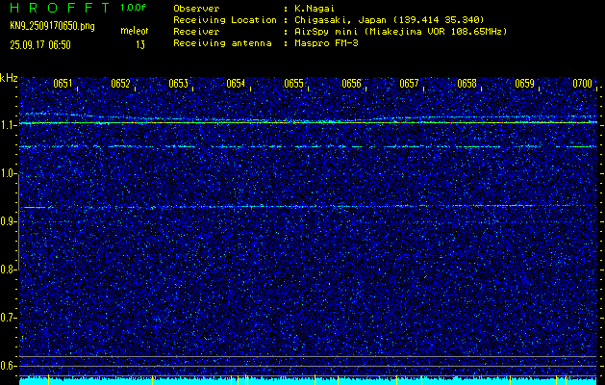The width and height of the screenshot is (605, 385).
Task: Click the meteor count label
Action: click(135, 31)
